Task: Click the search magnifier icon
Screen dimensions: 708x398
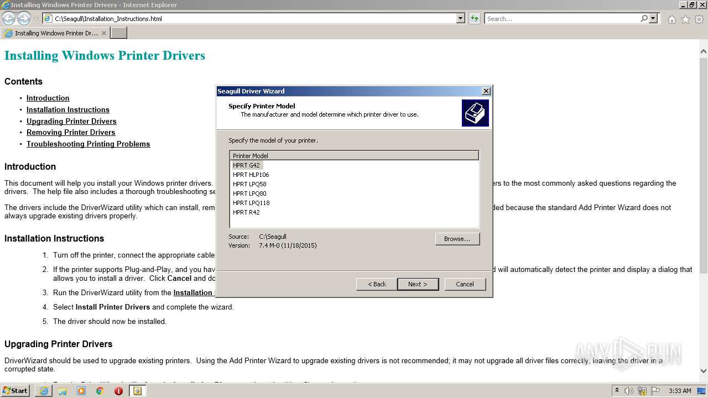Action: [x=644, y=18]
